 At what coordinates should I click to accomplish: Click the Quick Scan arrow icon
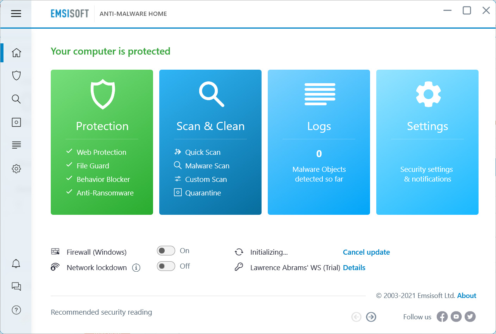178,152
